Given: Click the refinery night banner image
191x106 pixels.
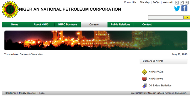Looking at the screenshot, I should tap(96, 40).
